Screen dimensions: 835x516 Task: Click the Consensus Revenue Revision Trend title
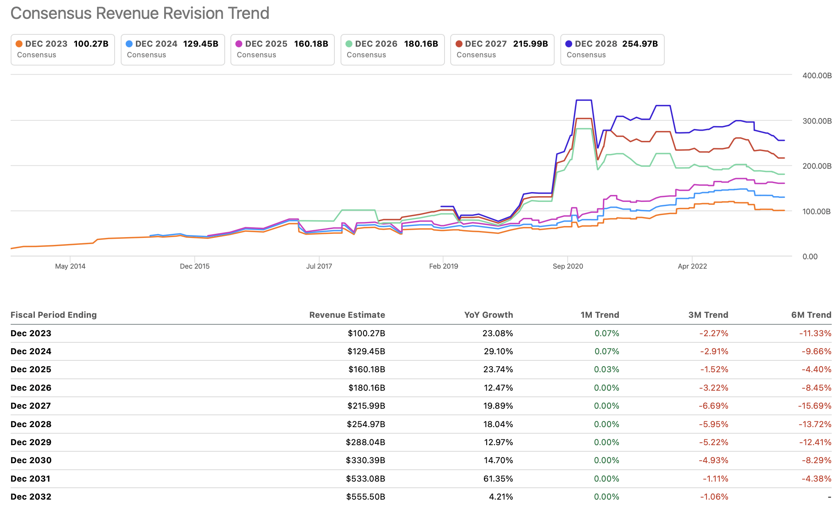(140, 13)
